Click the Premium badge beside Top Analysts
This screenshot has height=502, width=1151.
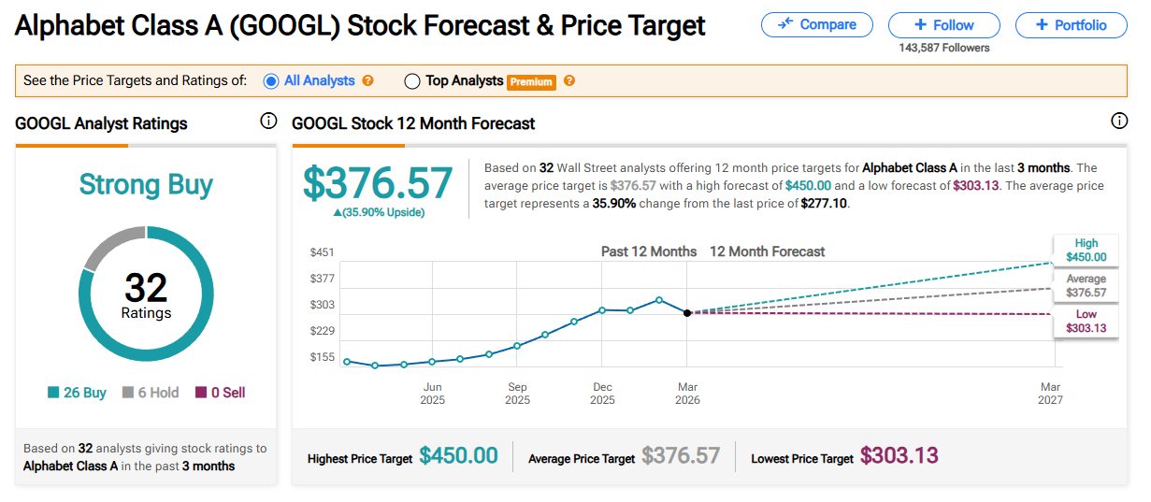[531, 82]
